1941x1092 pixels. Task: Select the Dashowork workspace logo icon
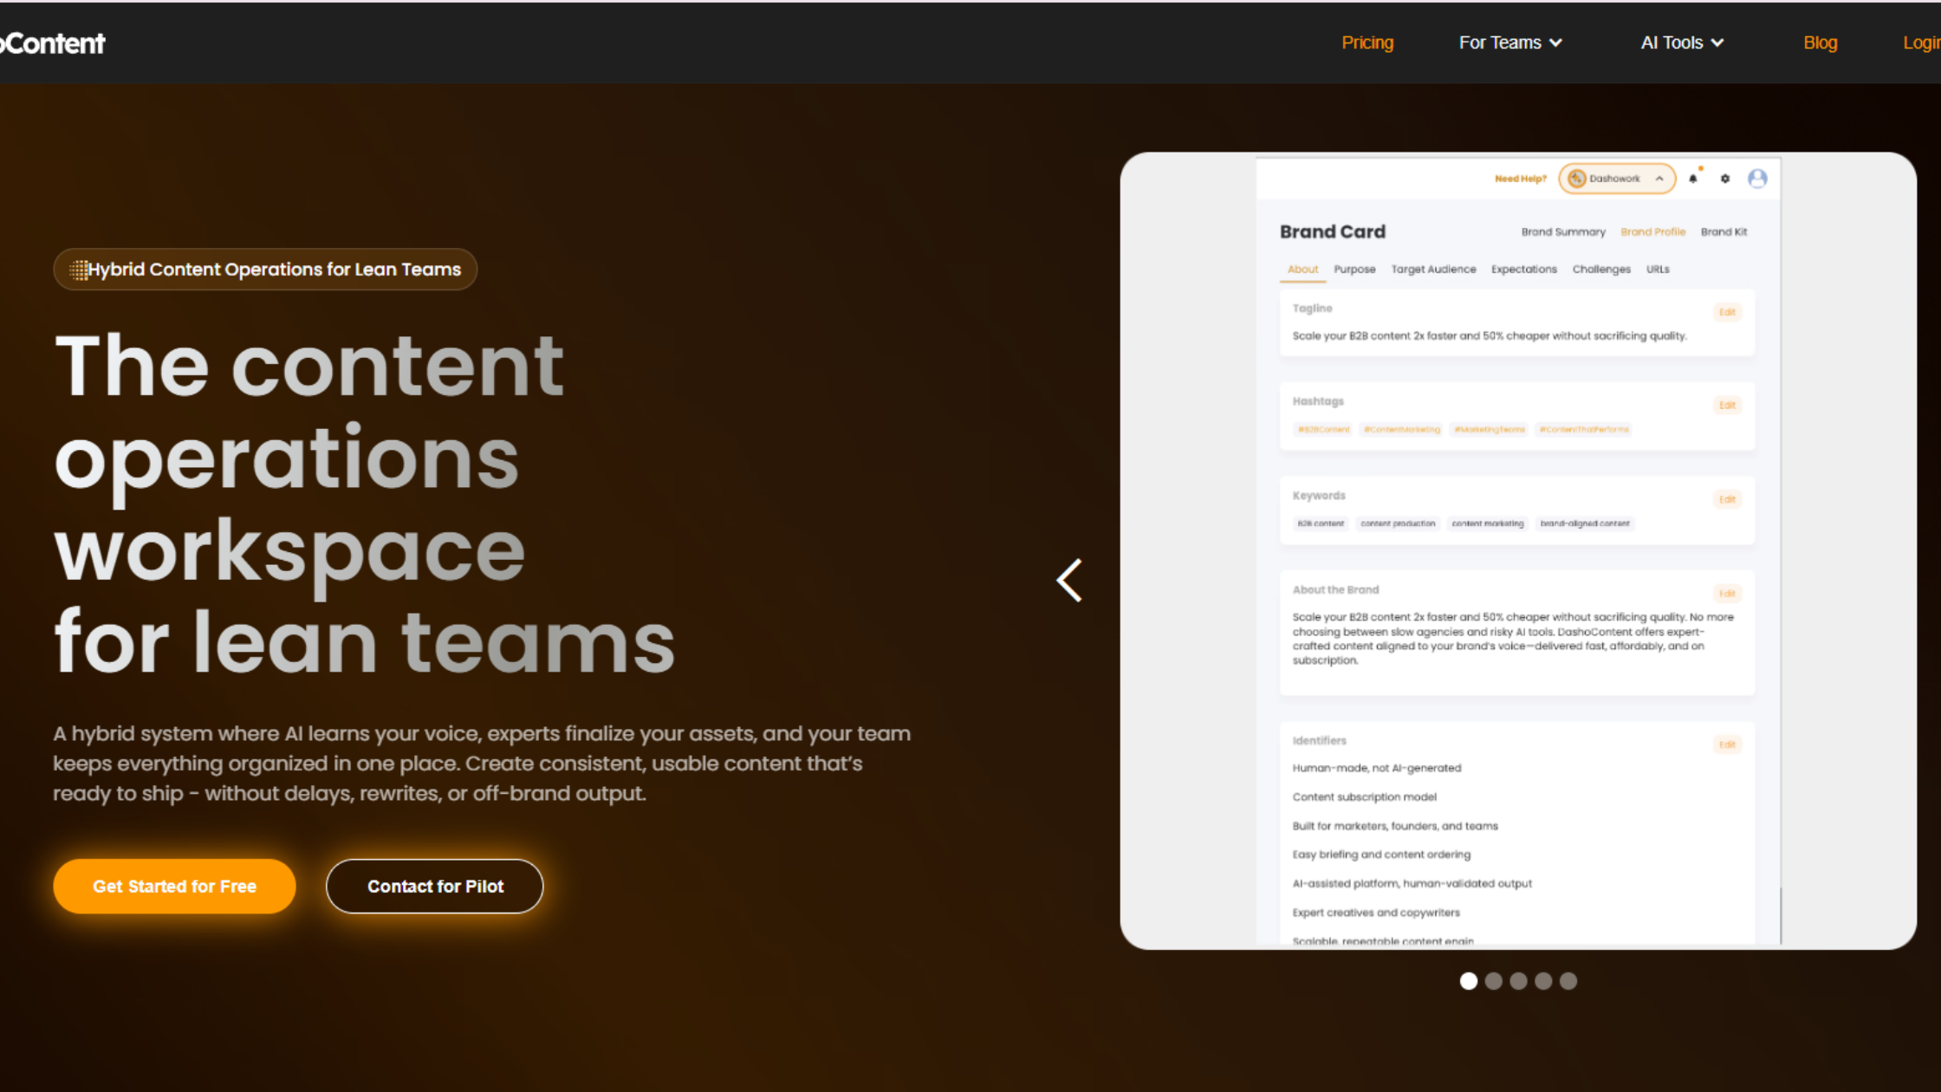[x=1578, y=179]
